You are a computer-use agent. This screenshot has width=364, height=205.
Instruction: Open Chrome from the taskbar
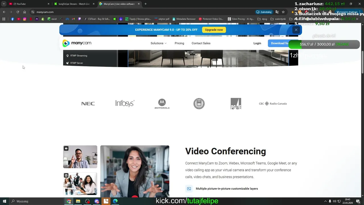tap(69, 201)
